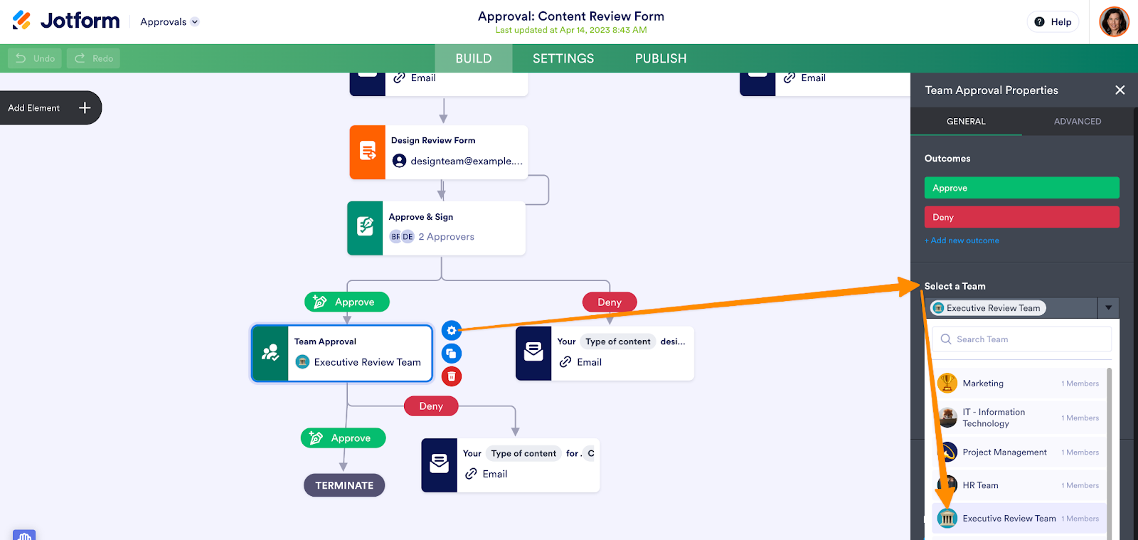1138x540 pixels.
Task: Click the green Approve outcome bar
Action: pos(1021,188)
